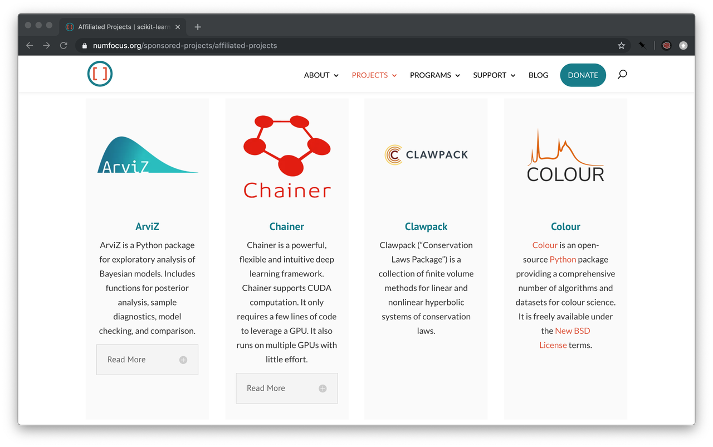Click the site lock icon in address bar

[85, 46]
